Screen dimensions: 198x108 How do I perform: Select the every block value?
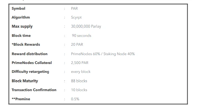(81, 72)
